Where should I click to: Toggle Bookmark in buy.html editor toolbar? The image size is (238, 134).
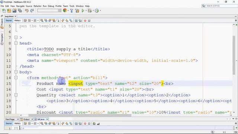click(x=71, y=20)
